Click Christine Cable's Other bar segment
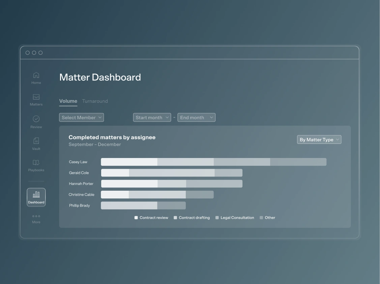Viewport: 380px width, 284px height. click(200, 195)
